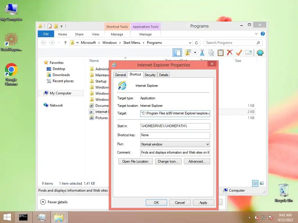
Task: Click the Back navigation arrow
Action: tap(44, 43)
